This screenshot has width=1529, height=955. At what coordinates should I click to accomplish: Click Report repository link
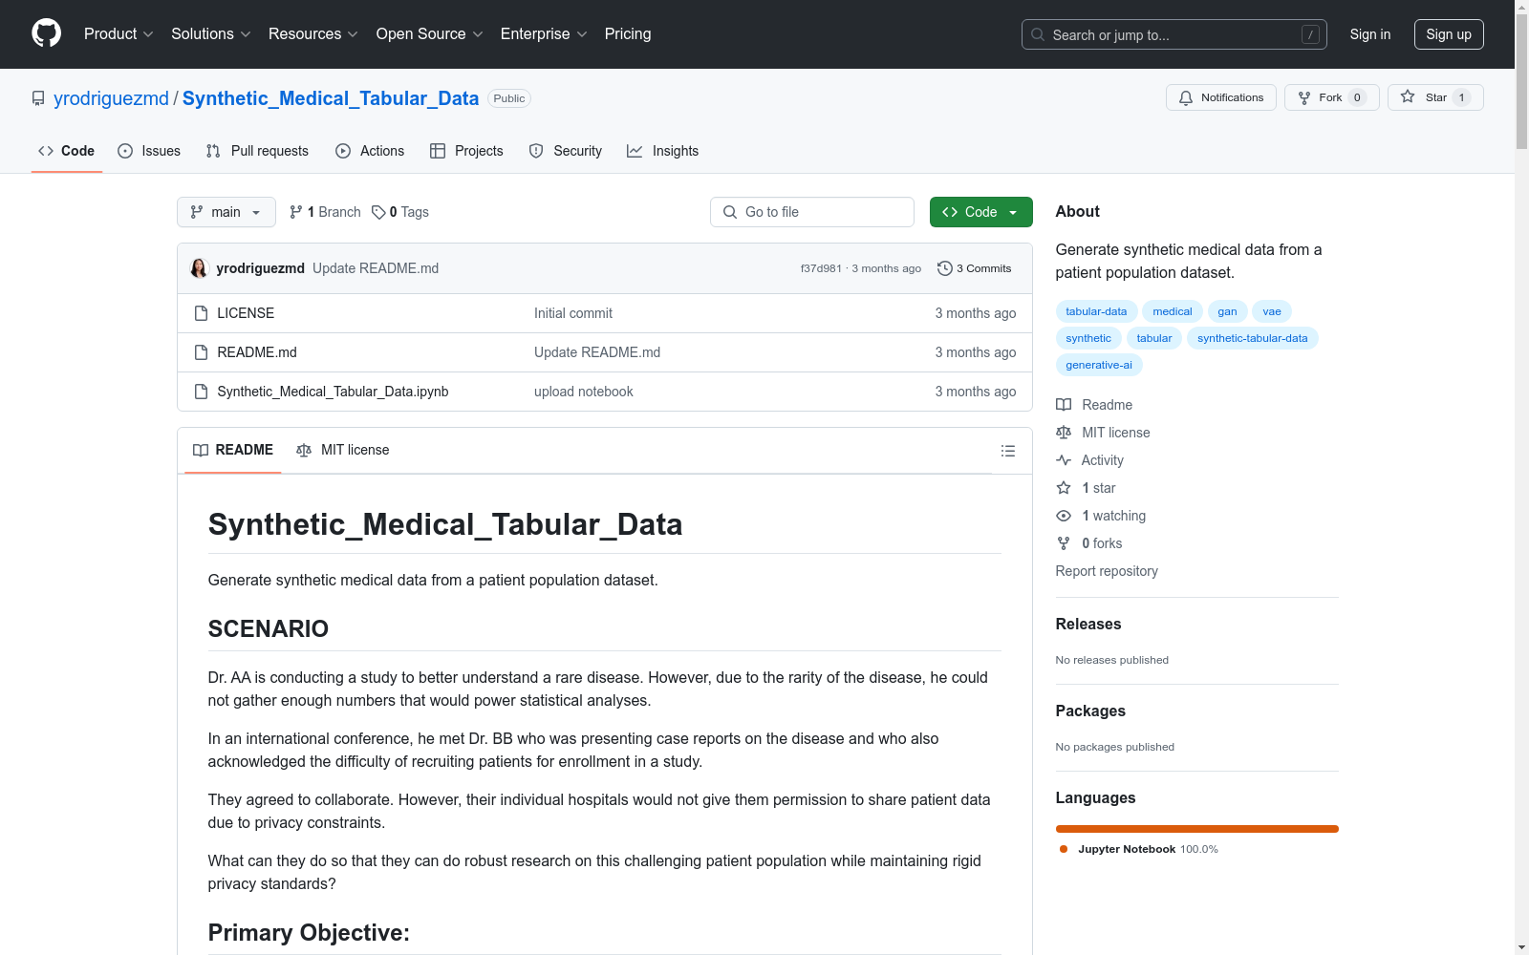(x=1107, y=571)
